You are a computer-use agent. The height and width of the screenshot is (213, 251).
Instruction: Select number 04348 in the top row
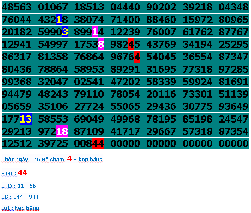(x=234, y=7)
